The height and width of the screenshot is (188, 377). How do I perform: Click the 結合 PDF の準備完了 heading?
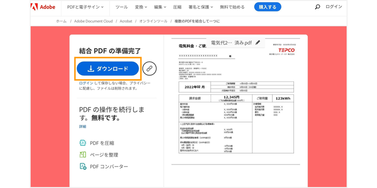110,51
